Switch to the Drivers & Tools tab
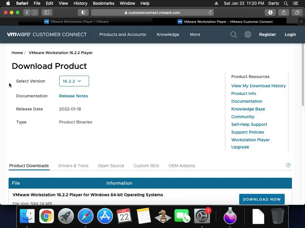This screenshot has width=305, height=228. point(73,166)
